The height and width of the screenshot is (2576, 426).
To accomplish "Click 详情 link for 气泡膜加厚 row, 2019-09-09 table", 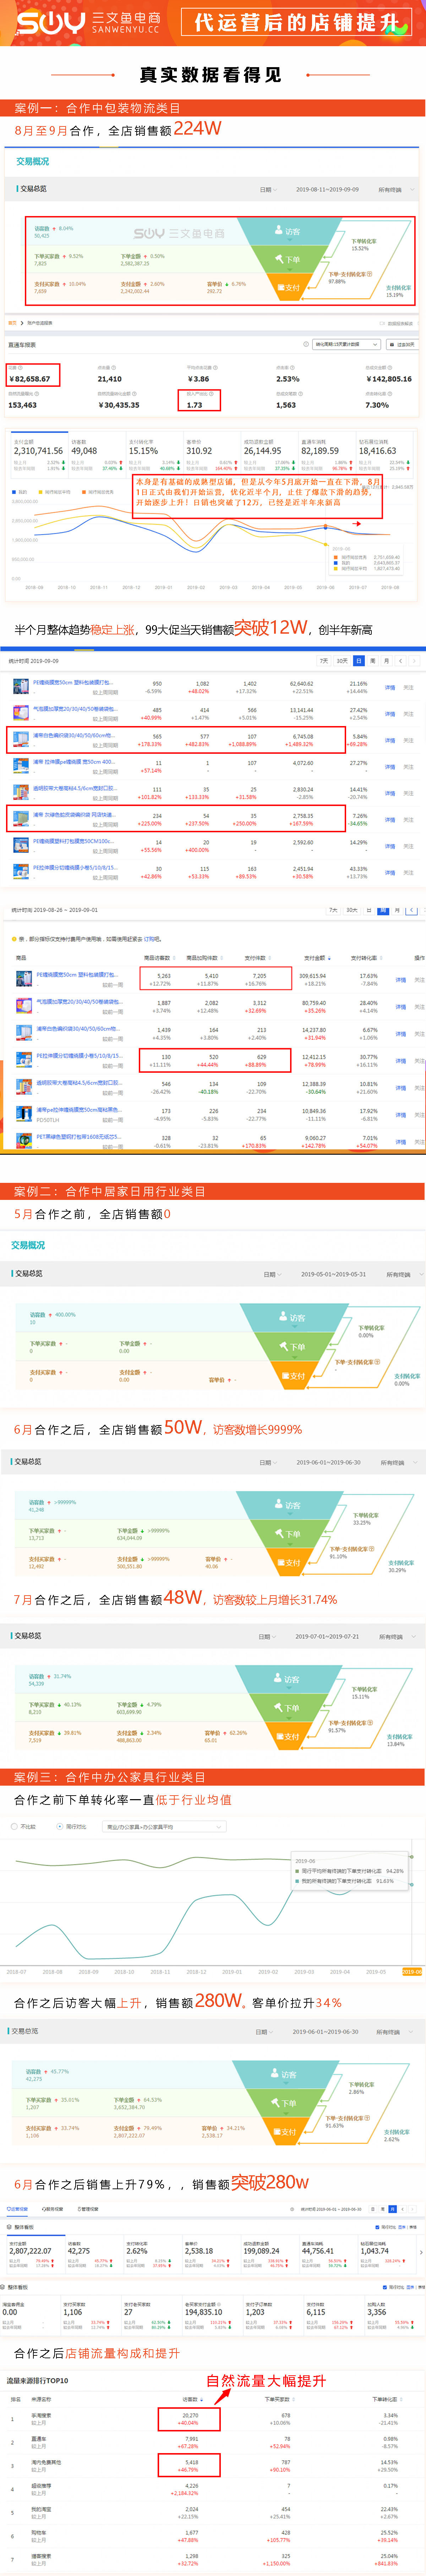I will pos(390,714).
